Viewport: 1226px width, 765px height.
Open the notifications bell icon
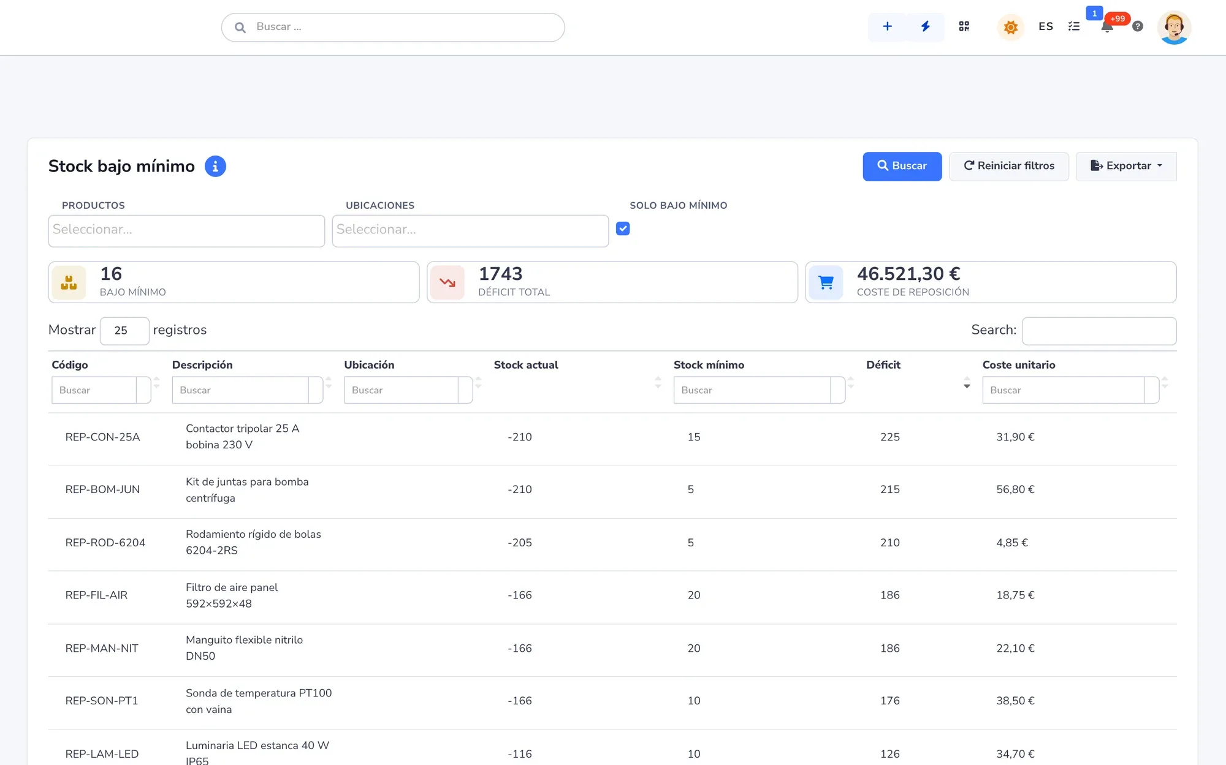click(1107, 26)
